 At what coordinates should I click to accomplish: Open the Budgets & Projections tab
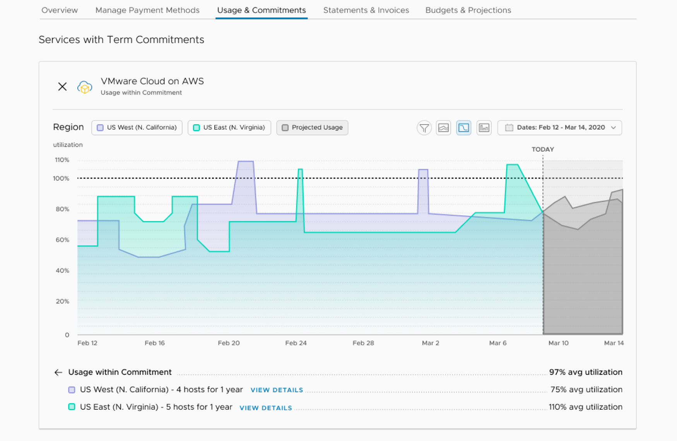468,10
